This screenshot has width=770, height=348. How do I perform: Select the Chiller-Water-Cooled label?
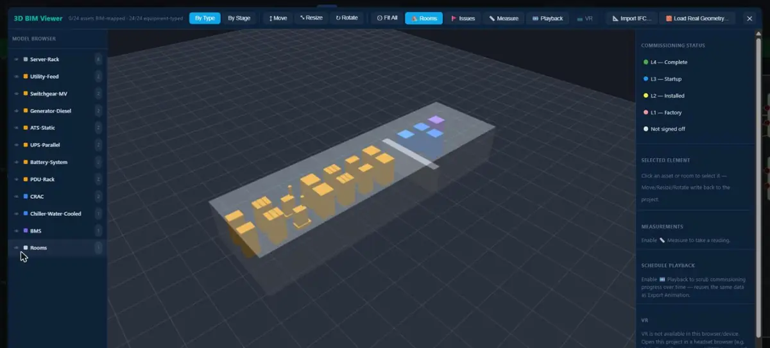point(56,213)
